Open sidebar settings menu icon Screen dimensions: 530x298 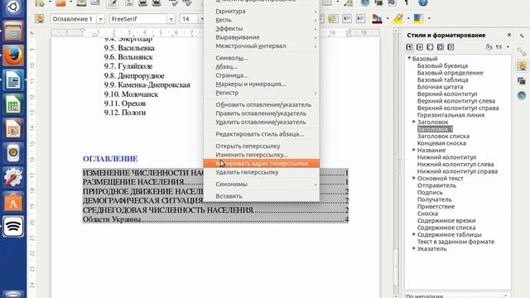pos(522,35)
